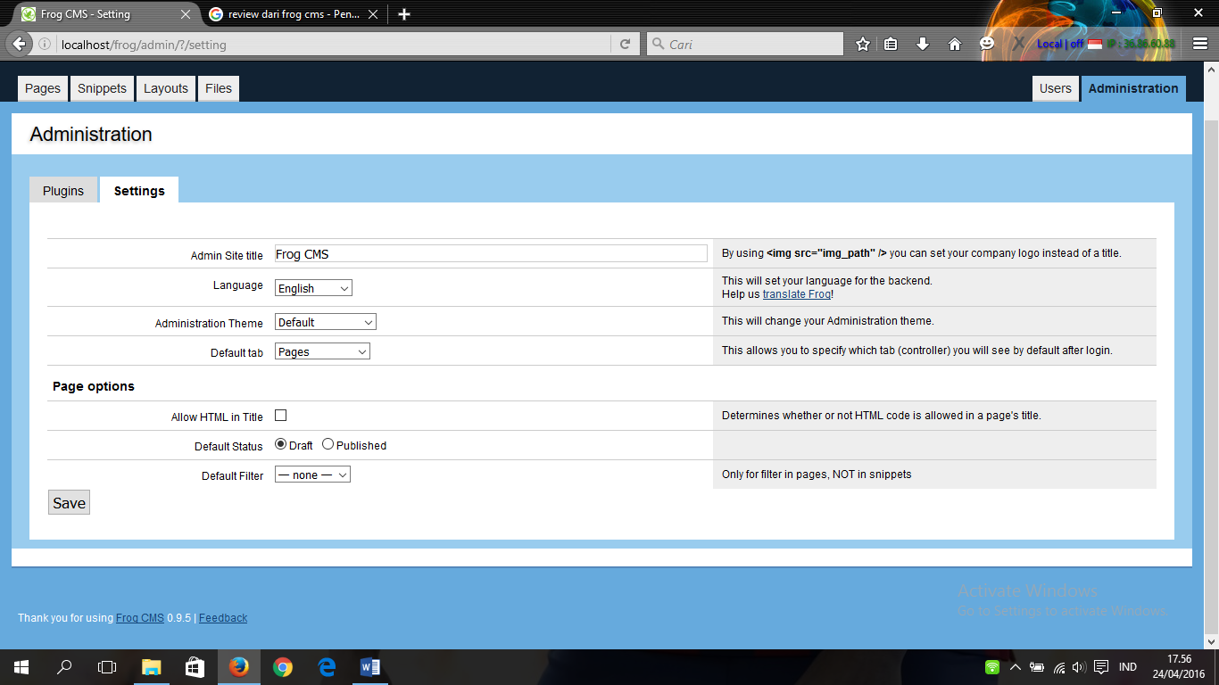Switch to the Plugins sub-tab
Image resolution: width=1219 pixels, height=685 pixels.
click(x=63, y=191)
